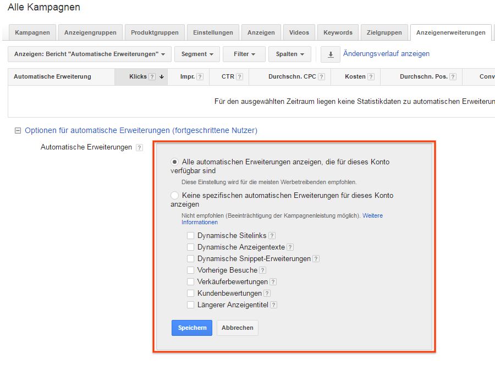Open the Anzeigen: Bericht 'Automatische Erweiterungen' dropdown
This screenshot has width=495, height=365.
click(90, 54)
